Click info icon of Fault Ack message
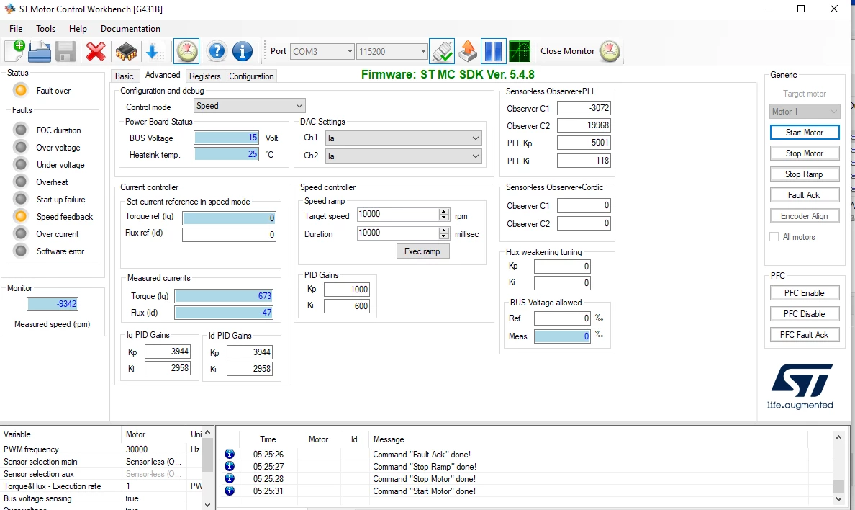The height and width of the screenshot is (510, 855). pos(230,454)
